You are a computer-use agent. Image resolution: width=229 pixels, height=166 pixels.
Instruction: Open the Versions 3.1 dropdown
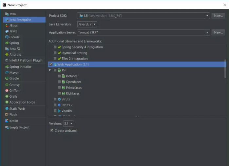tap(71, 123)
